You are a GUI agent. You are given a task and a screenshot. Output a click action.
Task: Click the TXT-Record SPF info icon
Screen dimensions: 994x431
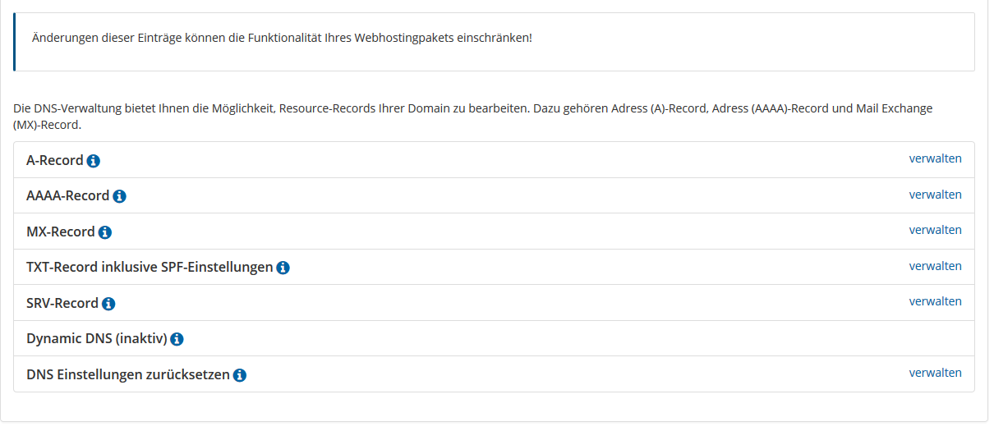(x=283, y=268)
